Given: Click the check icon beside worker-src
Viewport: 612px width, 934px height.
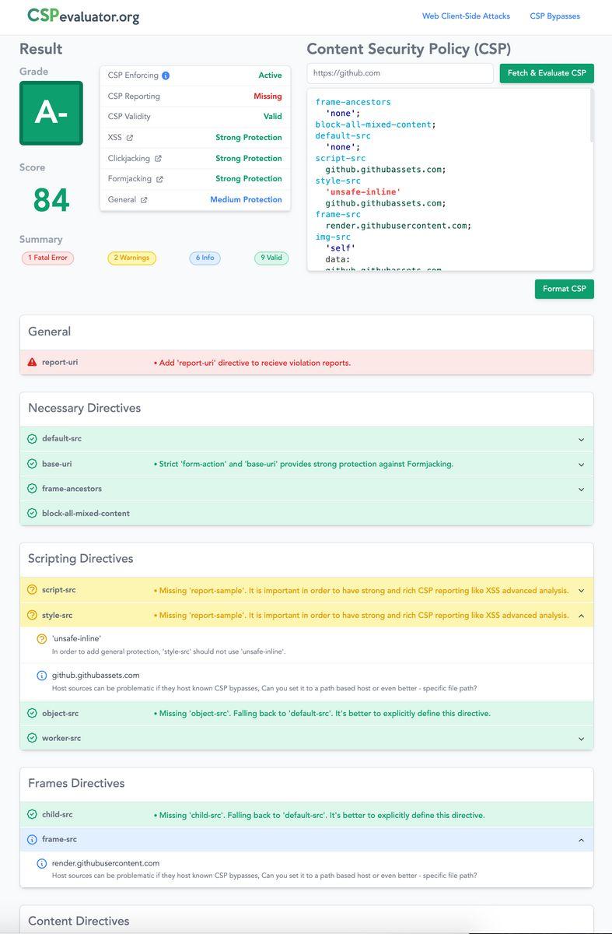Looking at the screenshot, I should click(32, 738).
